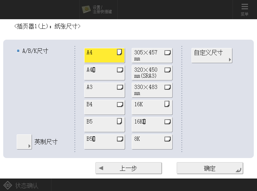Go back with the 上一步 button

[x=128, y=168]
